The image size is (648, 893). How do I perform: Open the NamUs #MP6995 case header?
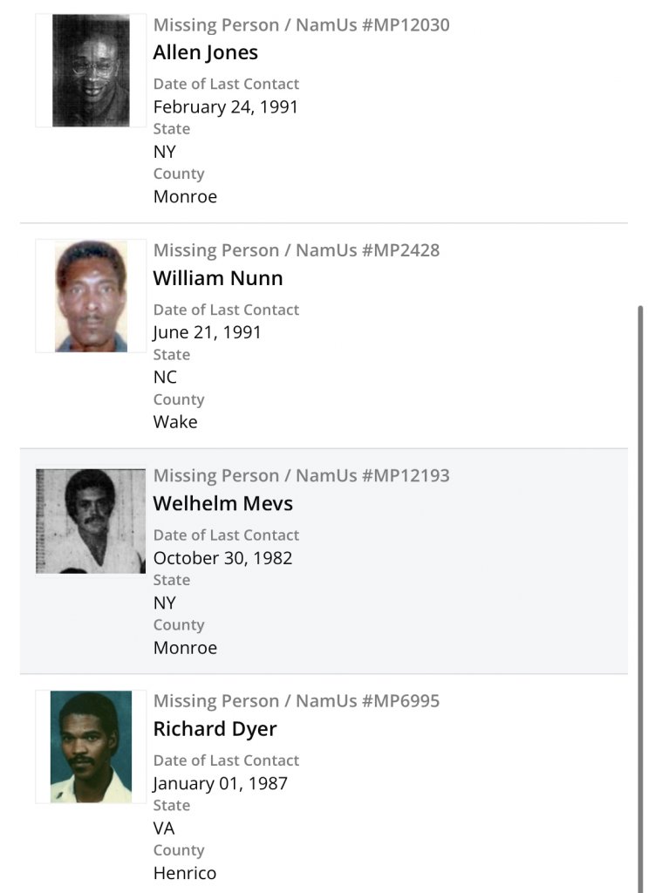tap(297, 700)
